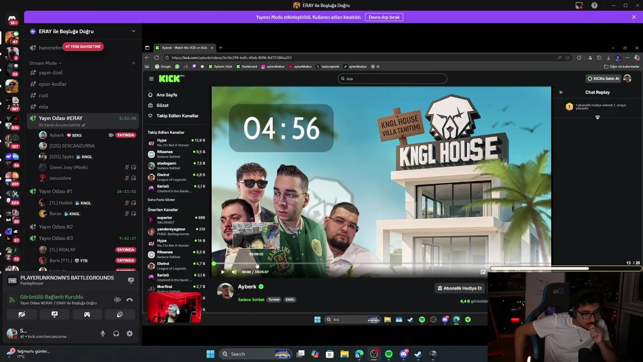Focus the Kick Ara search field
Viewport: 643px width, 362px height.
coord(392,78)
